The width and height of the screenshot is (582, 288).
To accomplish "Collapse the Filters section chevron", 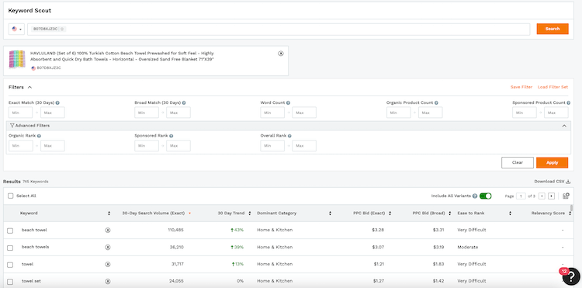I will [x=29, y=87].
